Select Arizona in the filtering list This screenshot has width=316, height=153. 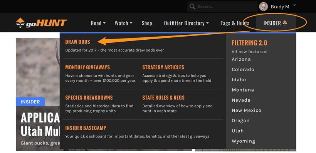[x=241, y=59]
